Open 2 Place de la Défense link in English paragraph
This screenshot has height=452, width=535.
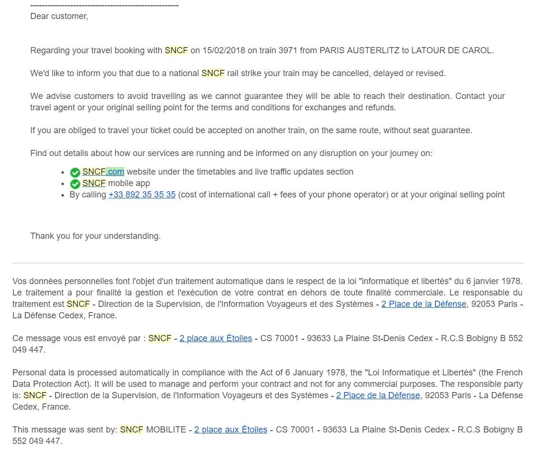(x=378, y=395)
